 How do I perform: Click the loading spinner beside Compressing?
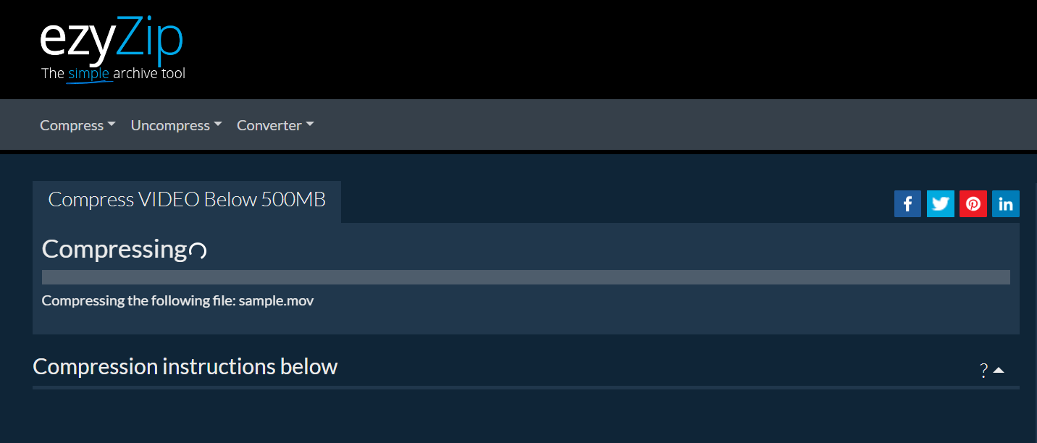coord(198,251)
